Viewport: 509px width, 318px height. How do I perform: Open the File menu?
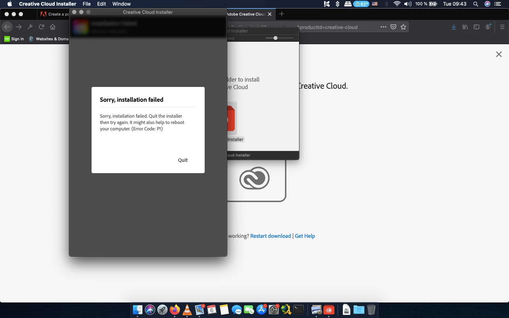tap(87, 4)
